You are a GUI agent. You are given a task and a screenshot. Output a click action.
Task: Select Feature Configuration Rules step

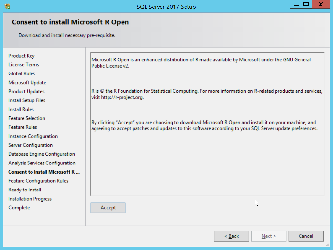[x=38, y=181]
